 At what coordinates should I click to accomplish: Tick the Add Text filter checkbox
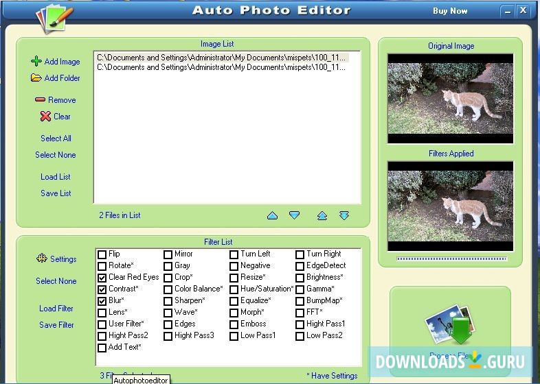(x=102, y=348)
